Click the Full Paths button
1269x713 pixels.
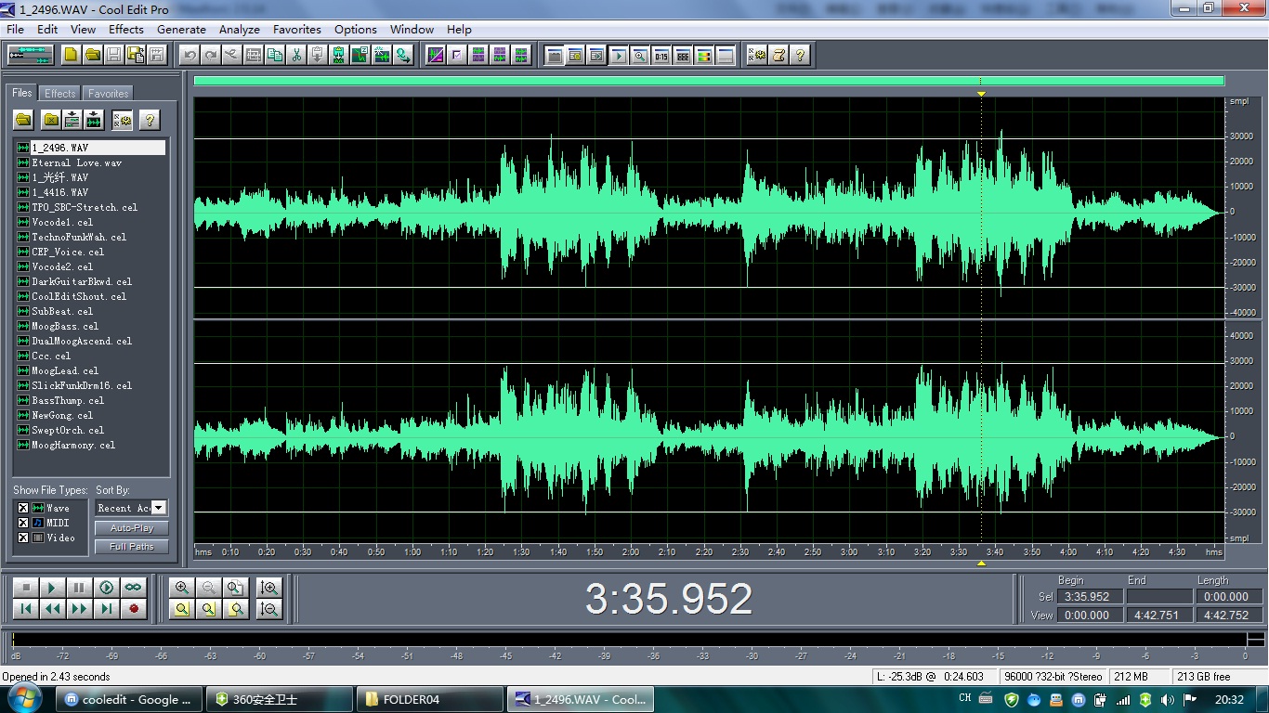[x=132, y=547]
